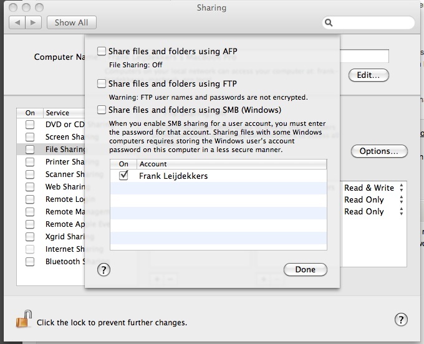Enable Share files and folders using SMB
424x344 pixels.
[x=102, y=110]
